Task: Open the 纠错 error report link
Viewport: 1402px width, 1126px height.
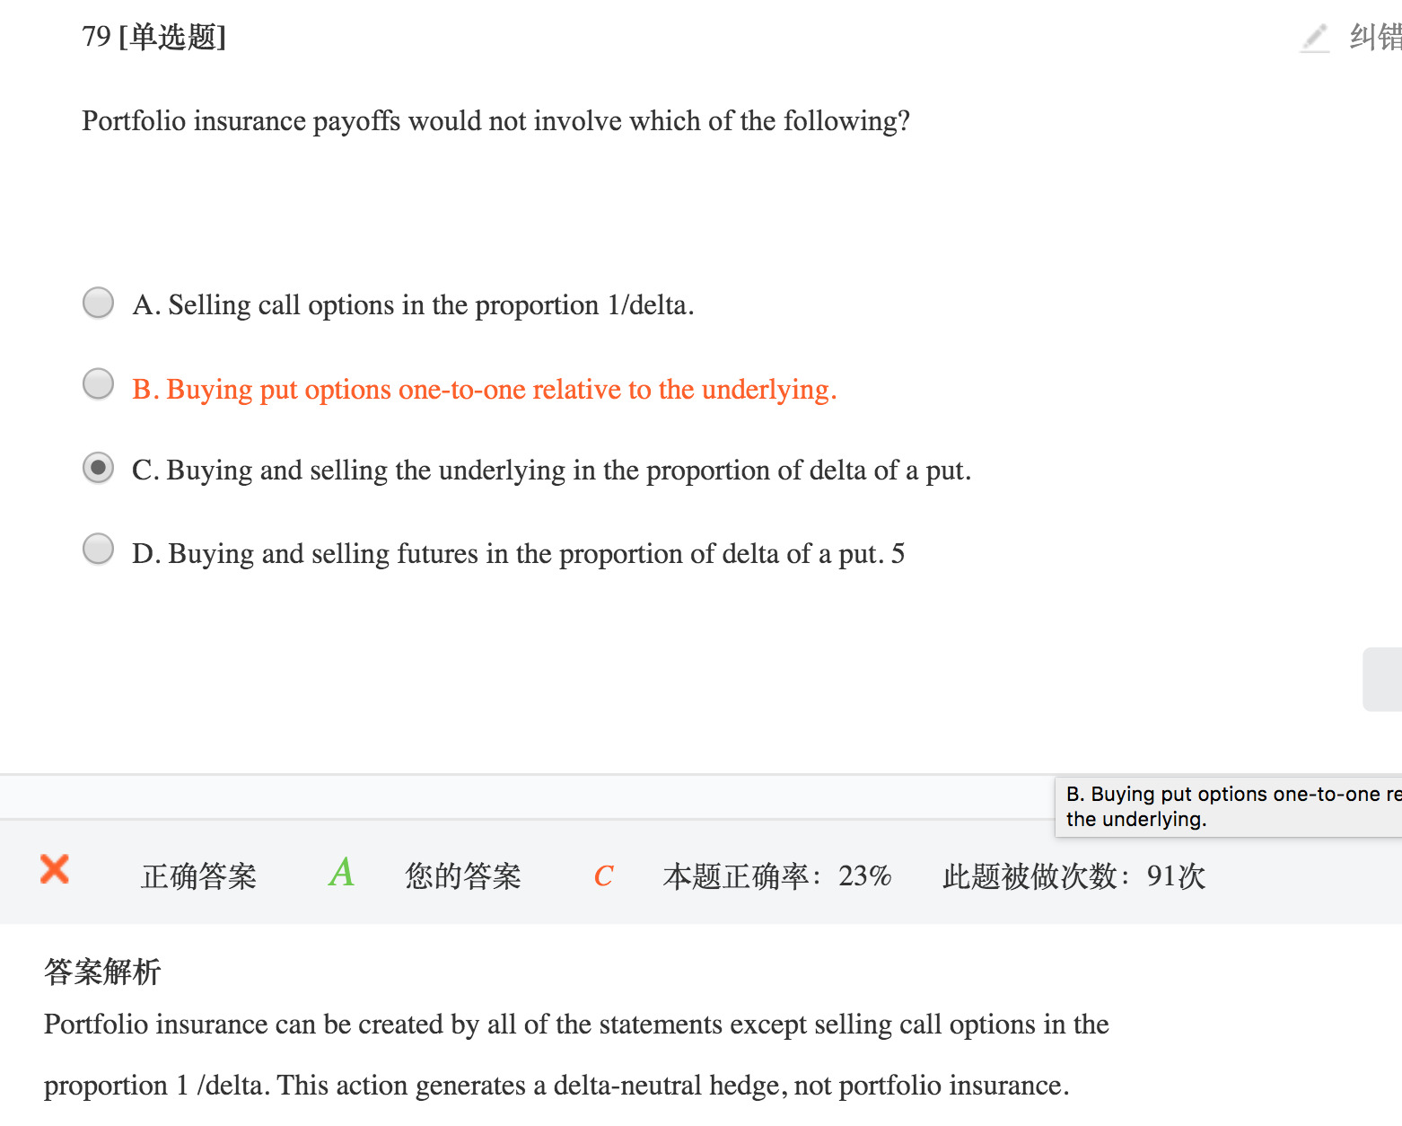Action: (x=1374, y=38)
